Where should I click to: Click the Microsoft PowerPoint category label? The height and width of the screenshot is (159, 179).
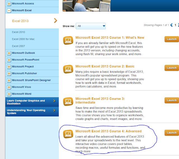click(25, 60)
